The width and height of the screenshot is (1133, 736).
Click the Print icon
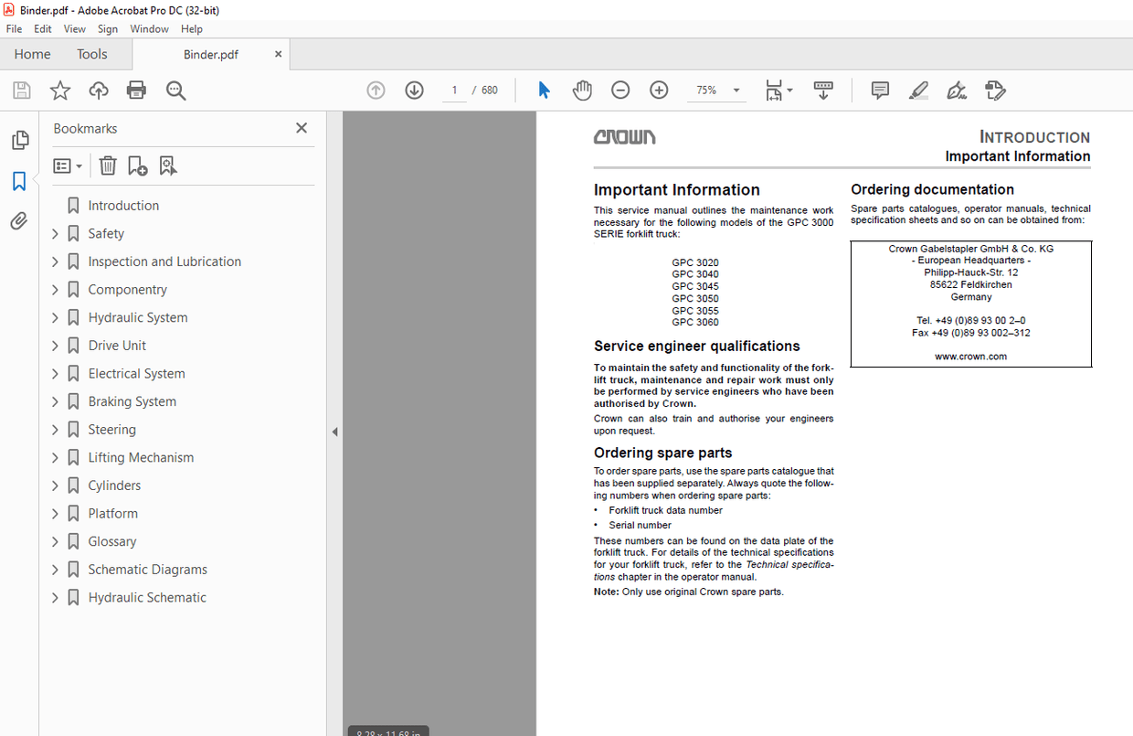tap(135, 90)
